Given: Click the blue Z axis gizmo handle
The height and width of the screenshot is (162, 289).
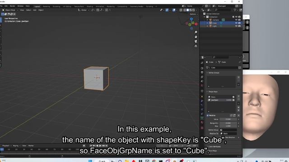Looking at the screenshot, I should 191,19.
